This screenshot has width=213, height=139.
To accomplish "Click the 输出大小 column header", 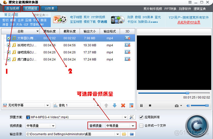I will tap(90, 31).
